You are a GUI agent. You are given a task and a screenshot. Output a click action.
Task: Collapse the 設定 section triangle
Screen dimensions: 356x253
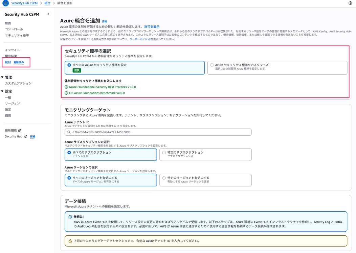(2, 91)
